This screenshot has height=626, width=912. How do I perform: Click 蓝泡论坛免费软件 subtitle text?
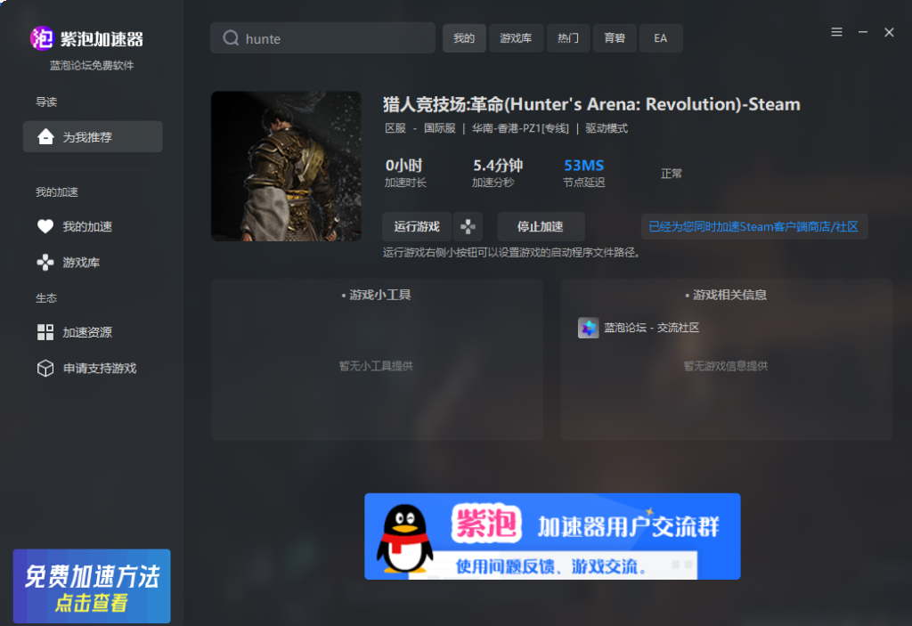coord(92,65)
